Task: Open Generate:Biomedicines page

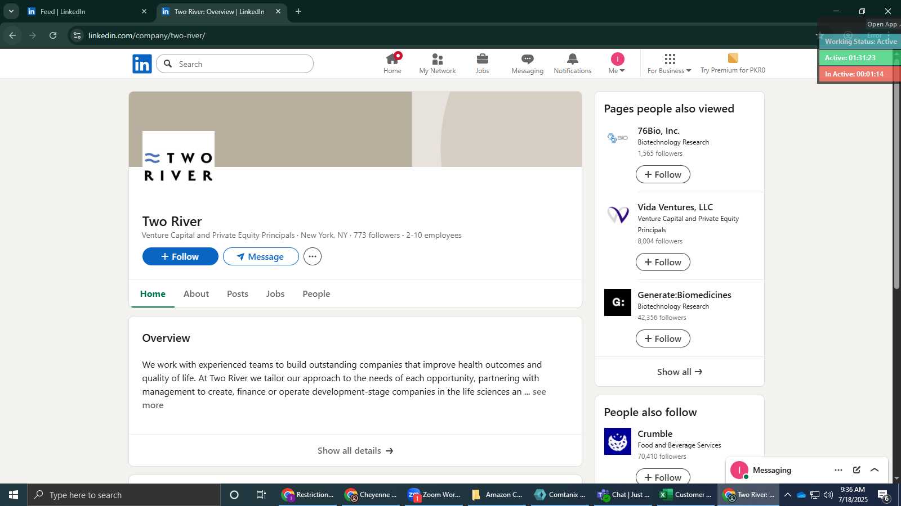Action: pyautogui.click(x=684, y=295)
